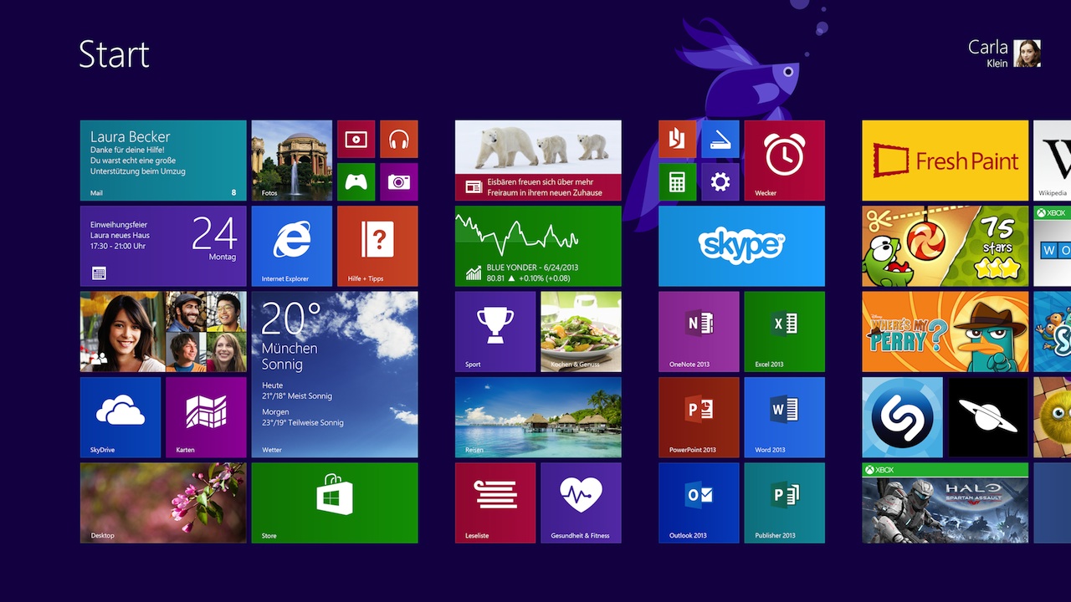Open PC settings gear tile
The image size is (1071, 602).
click(720, 181)
